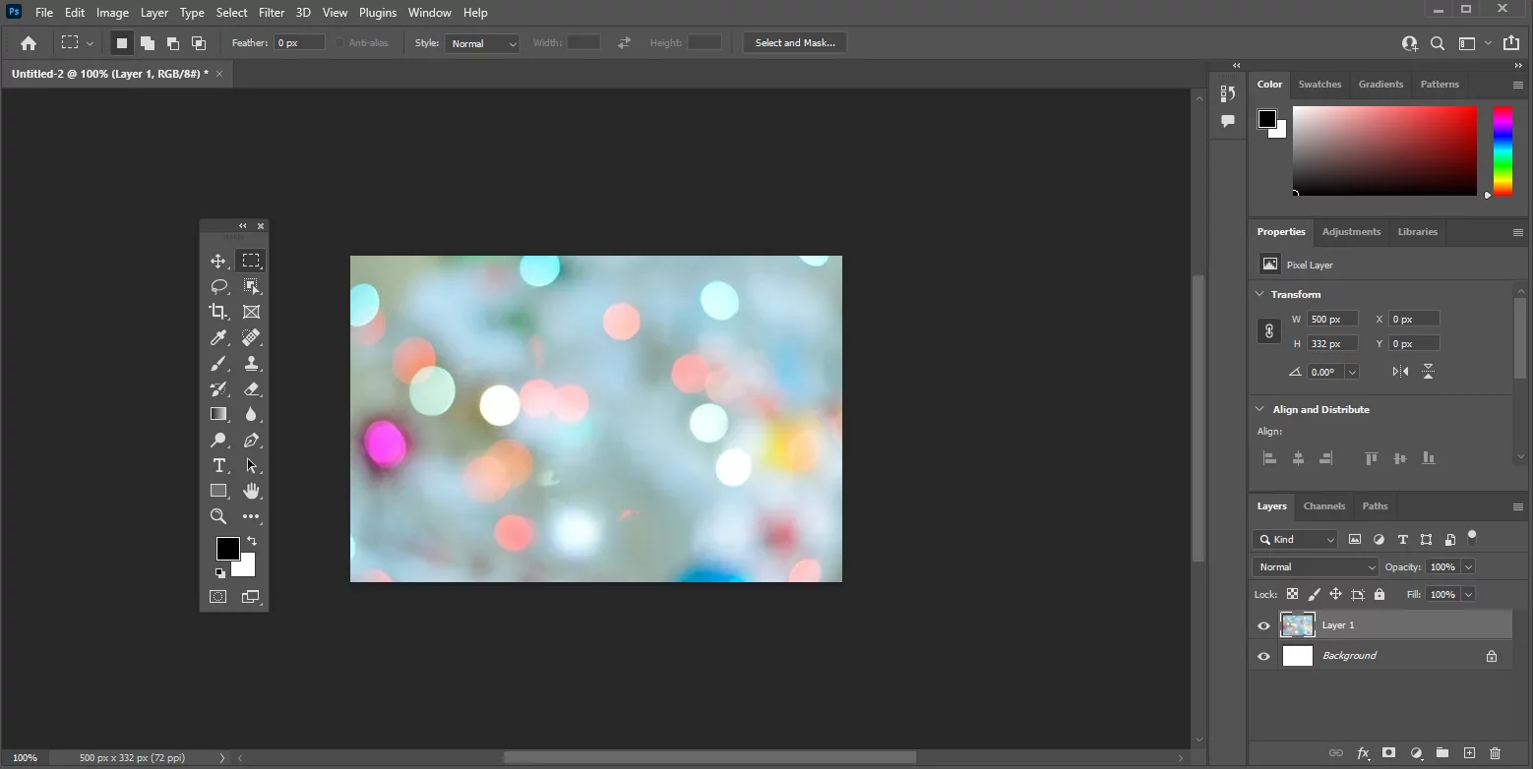The height and width of the screenshot is (769, 1533).
Task: Open the Filter menu
Action: [272, 12]
